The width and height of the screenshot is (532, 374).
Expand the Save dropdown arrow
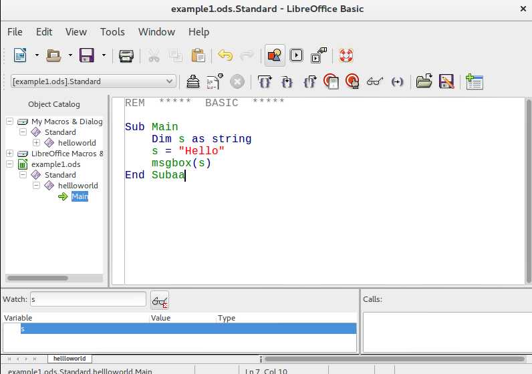[104, 55]
